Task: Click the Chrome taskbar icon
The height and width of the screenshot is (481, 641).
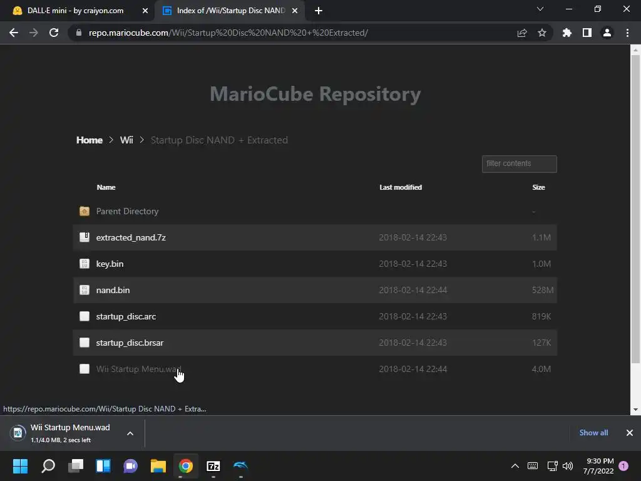Action: (185, 466)
